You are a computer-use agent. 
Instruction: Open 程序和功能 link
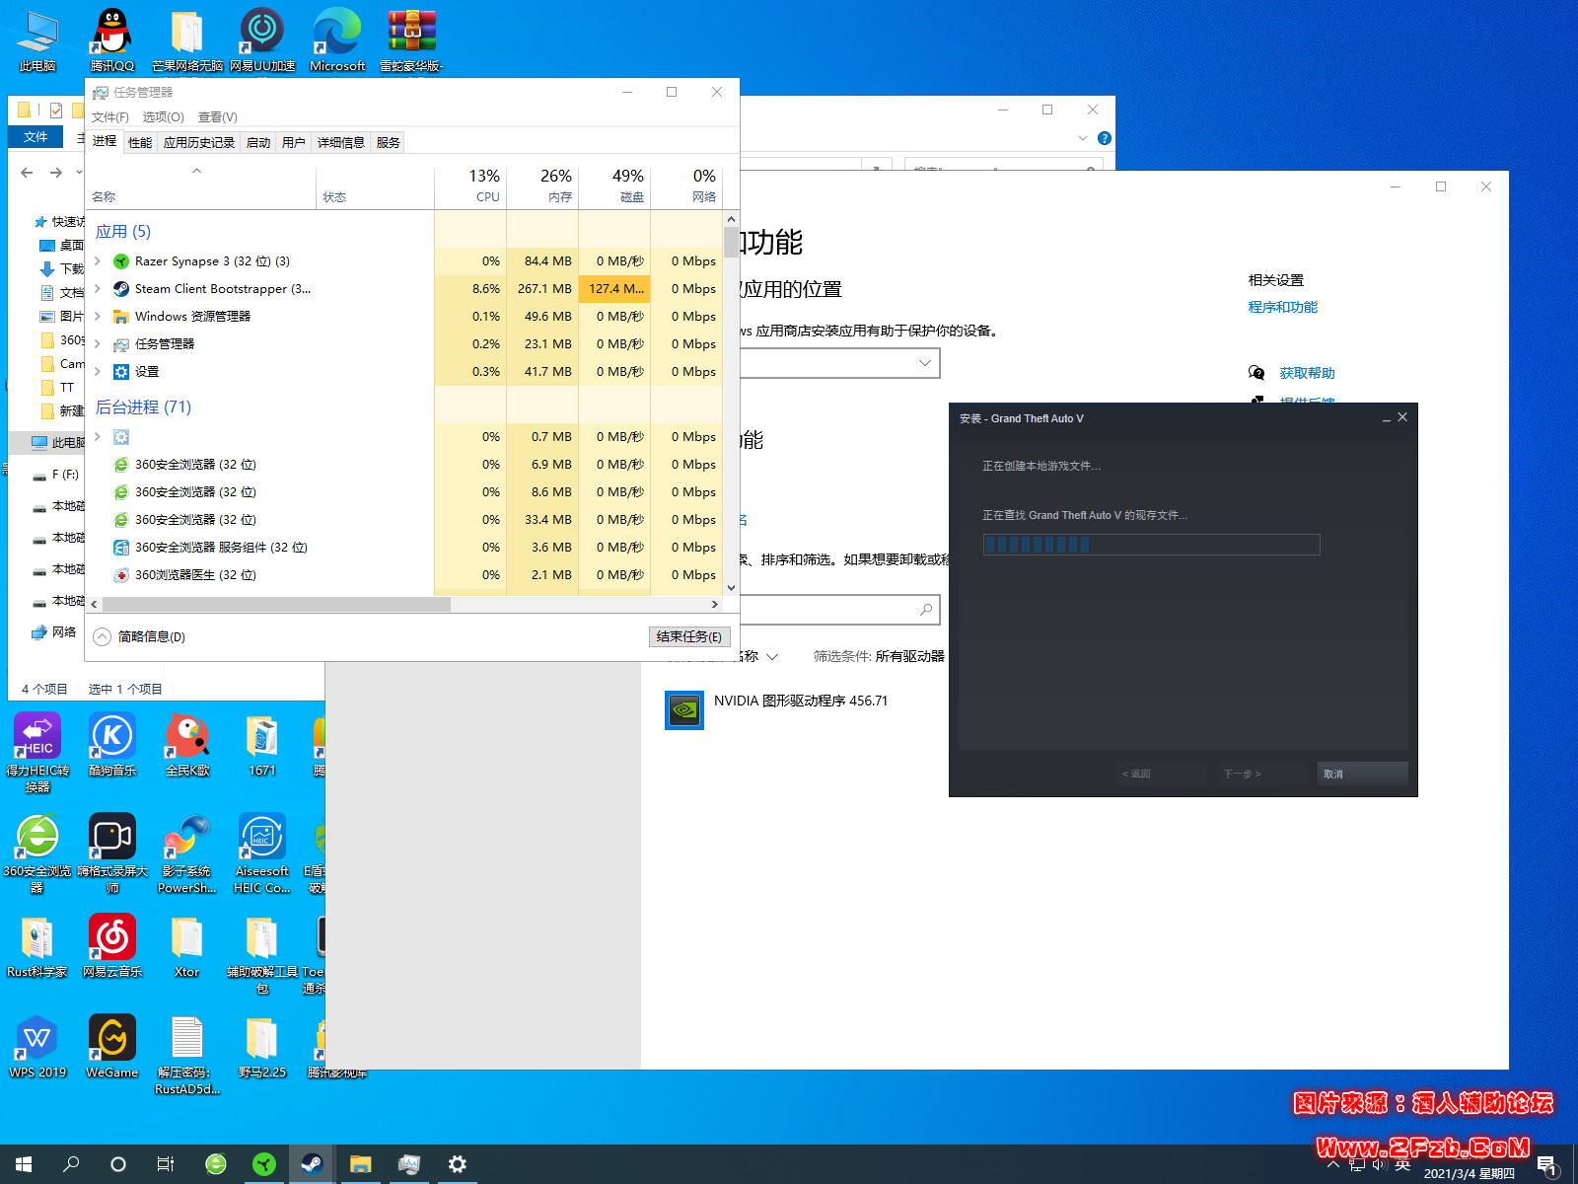[x=1282, y=307]
